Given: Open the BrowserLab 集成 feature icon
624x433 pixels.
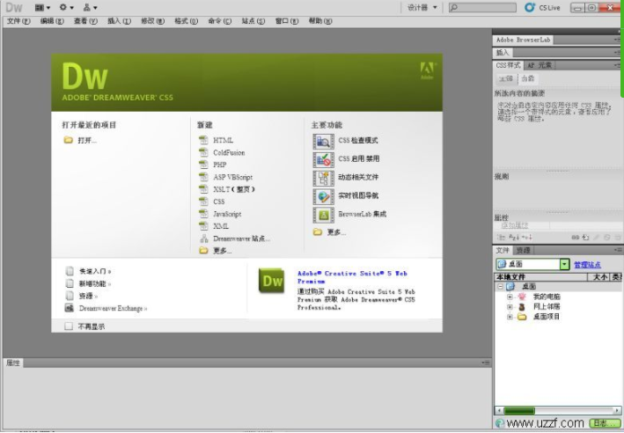Looking at the screenshot, I should pyautogui.click(x=323, y=214).
